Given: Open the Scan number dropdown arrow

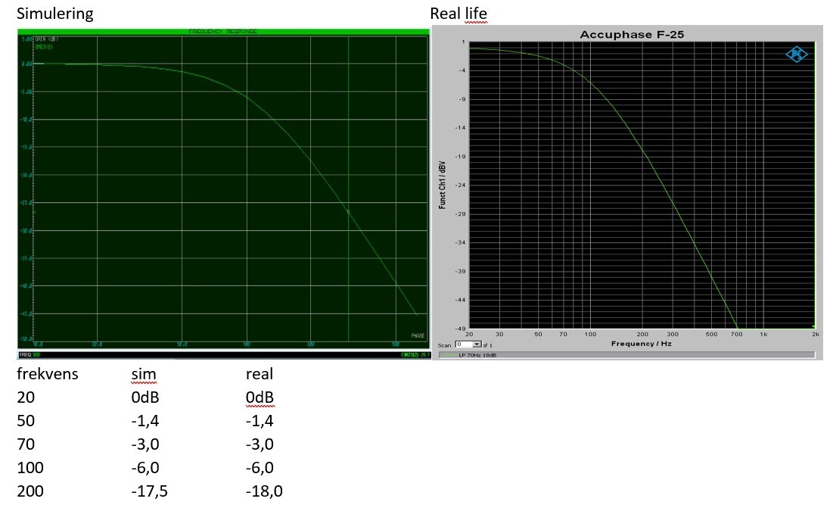Looking at the screenshot, I should [477, 345].
